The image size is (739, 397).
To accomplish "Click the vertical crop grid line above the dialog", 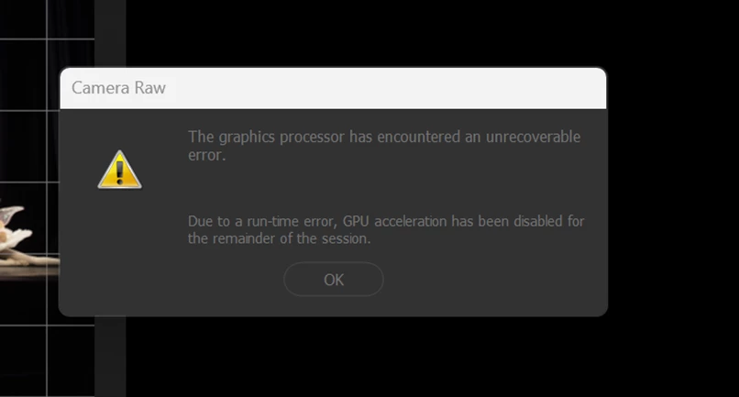I will [x=47, y=33].
